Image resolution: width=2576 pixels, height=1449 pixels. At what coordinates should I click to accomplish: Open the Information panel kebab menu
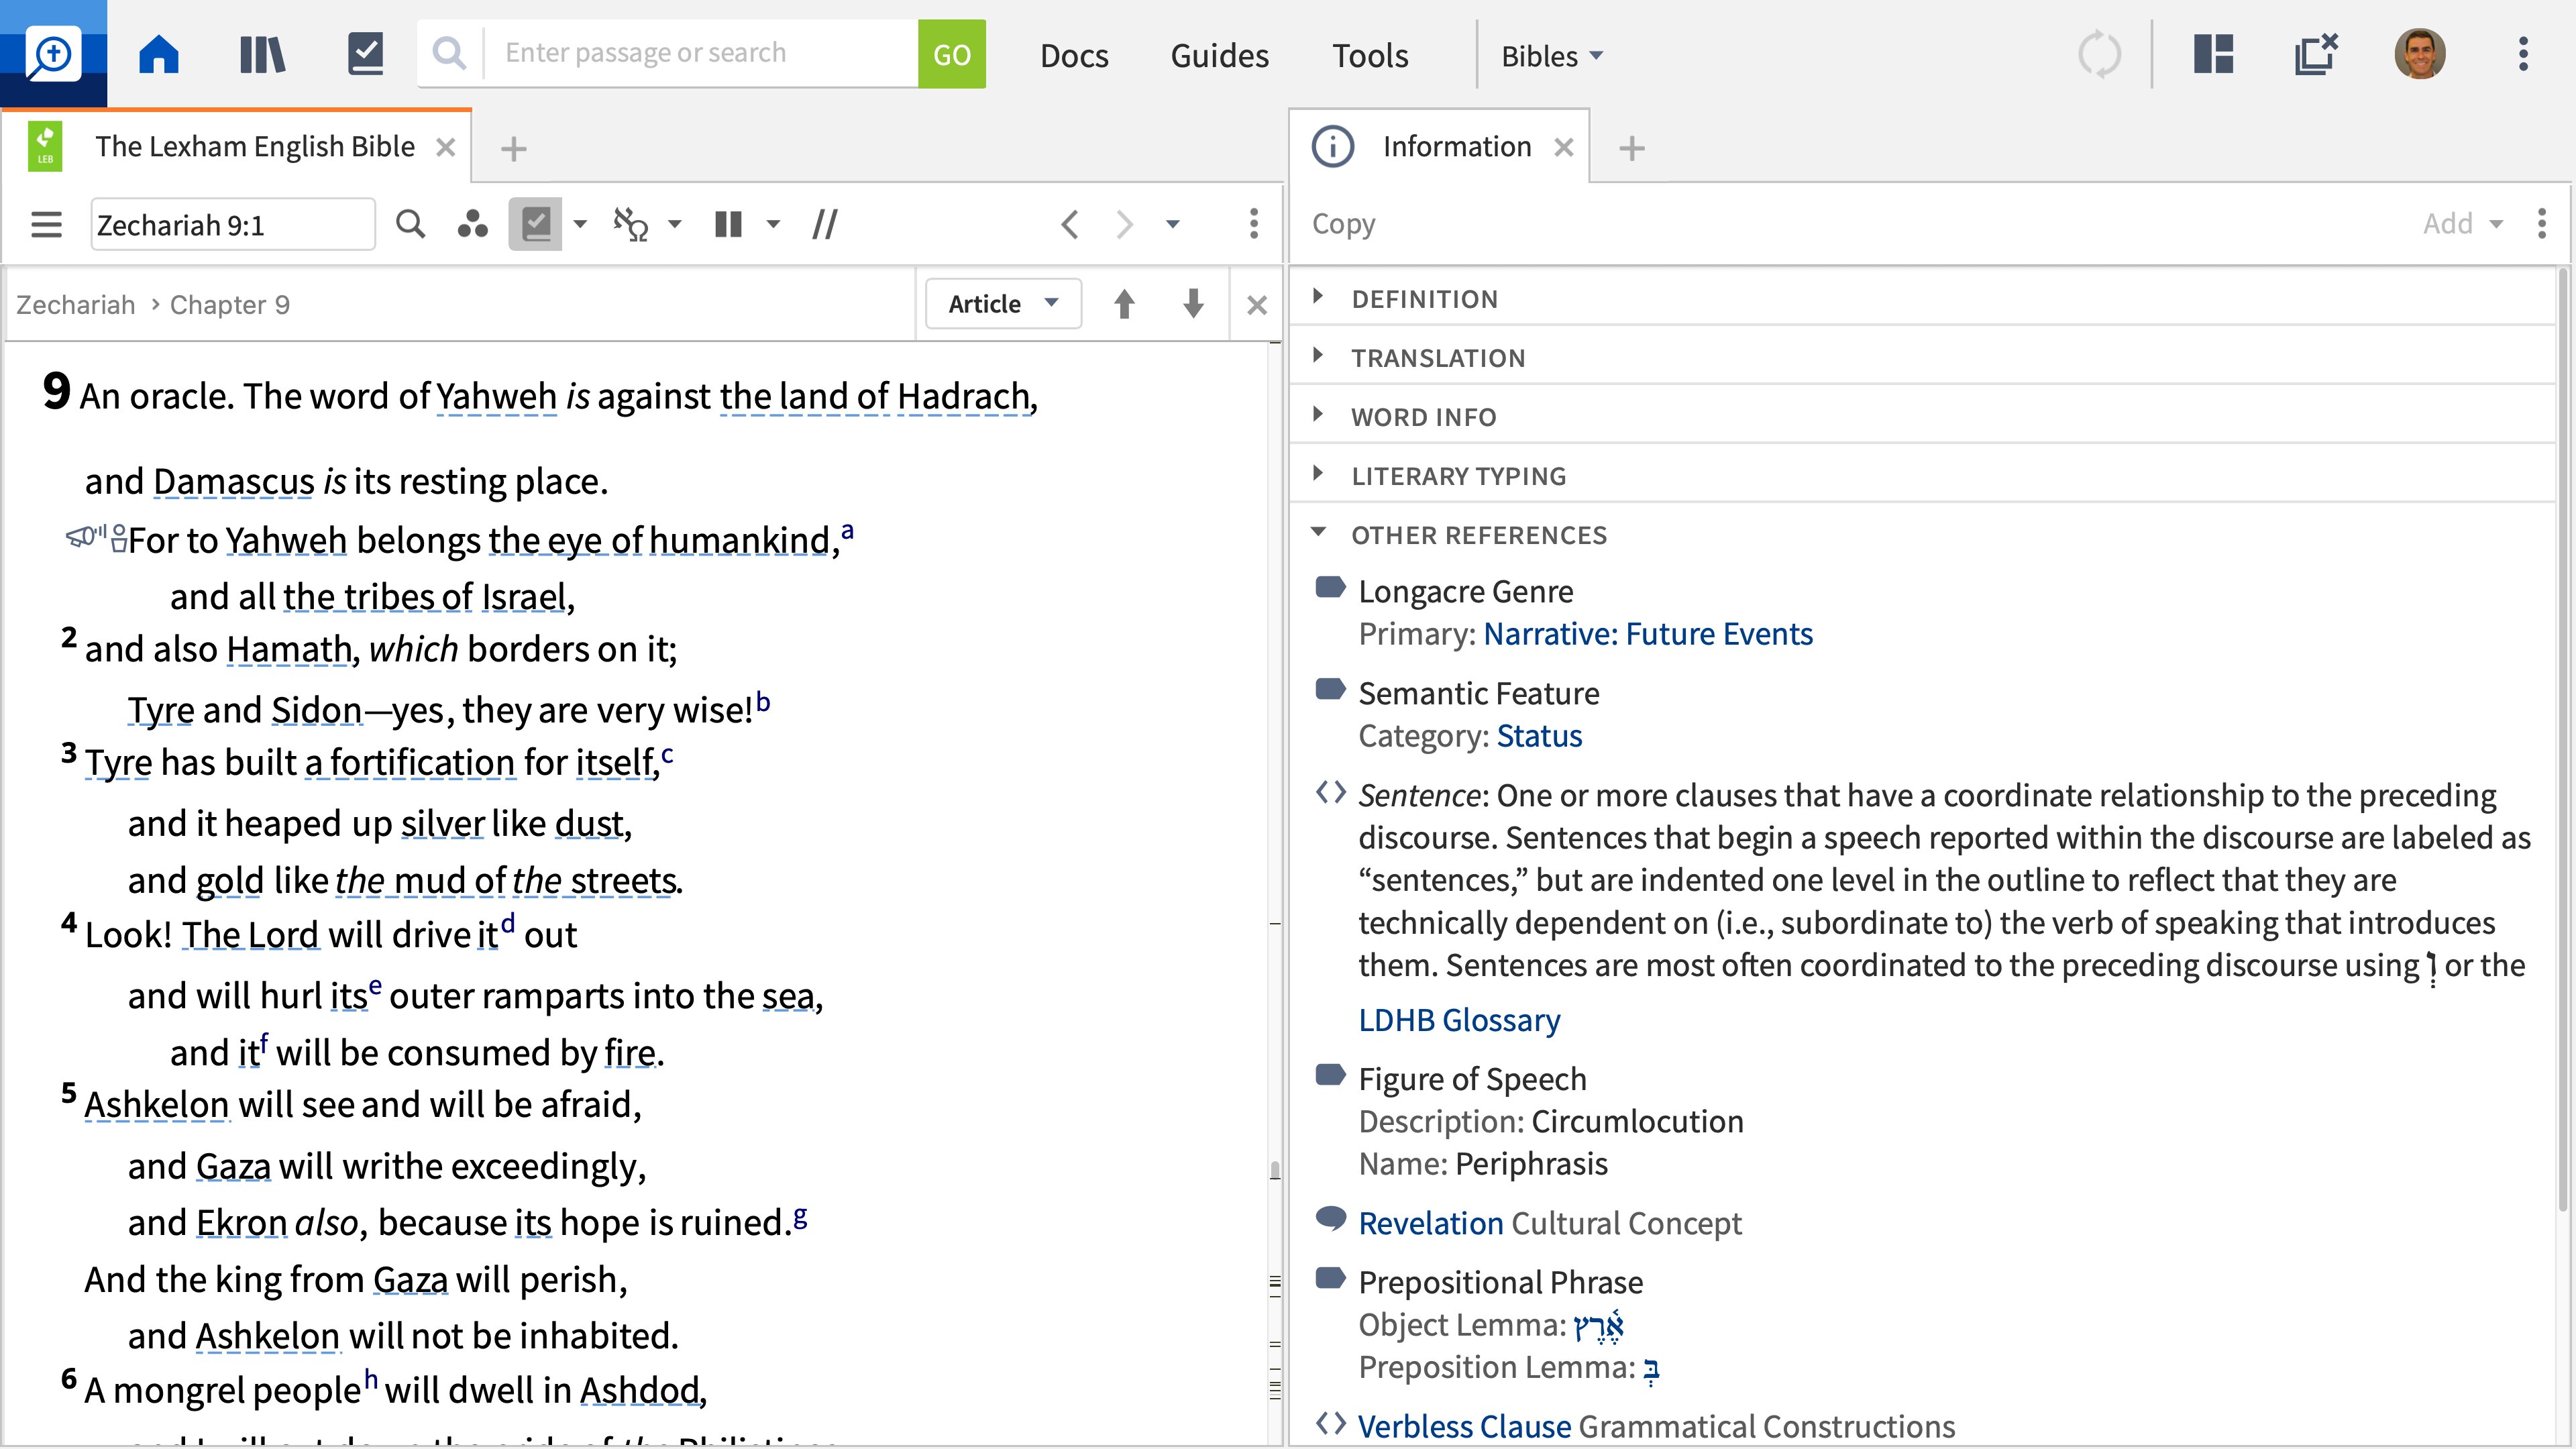tap(2543, 224)
